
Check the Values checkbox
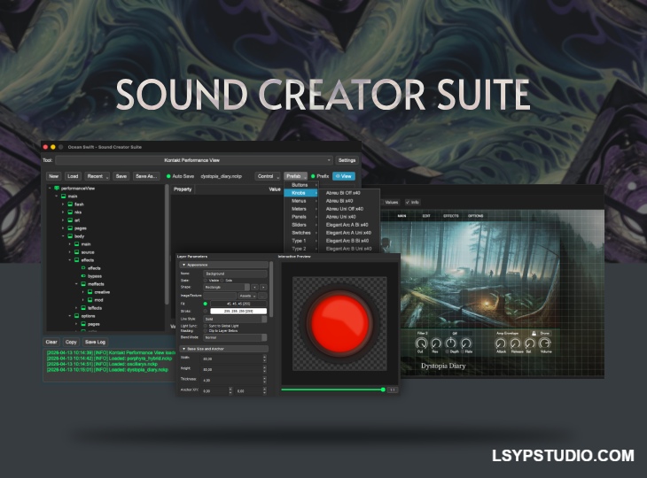pos(382,203)
